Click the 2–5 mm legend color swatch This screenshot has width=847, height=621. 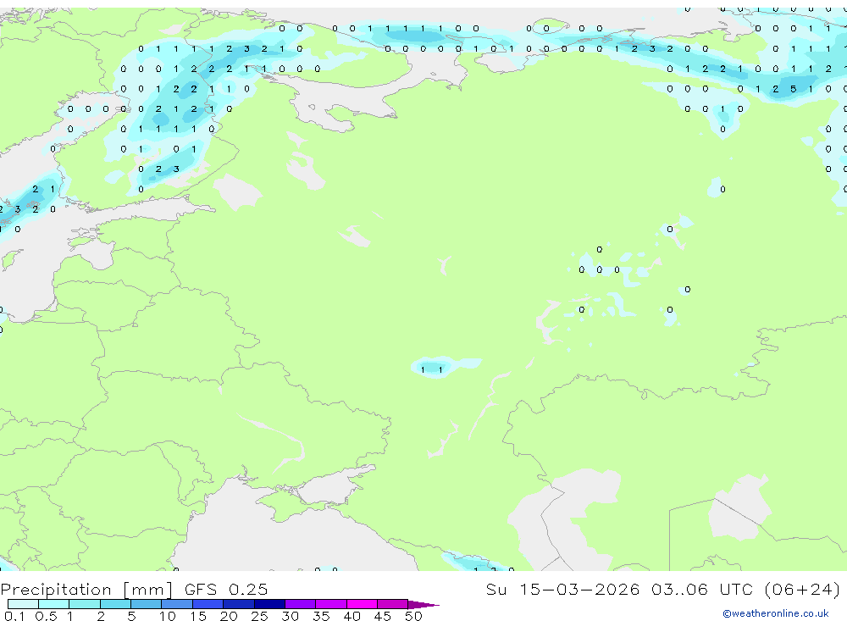[x=115, y=604]
